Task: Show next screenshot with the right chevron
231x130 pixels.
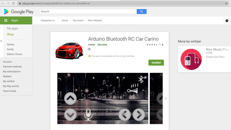Action: (x=166, y=98)
